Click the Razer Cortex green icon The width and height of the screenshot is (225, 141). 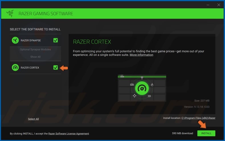point(15,67)
